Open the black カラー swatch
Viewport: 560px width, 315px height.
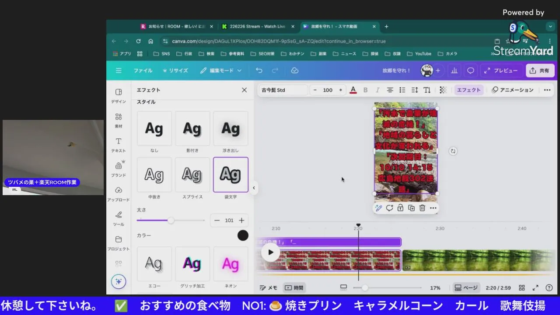click(x=243, y=235)
